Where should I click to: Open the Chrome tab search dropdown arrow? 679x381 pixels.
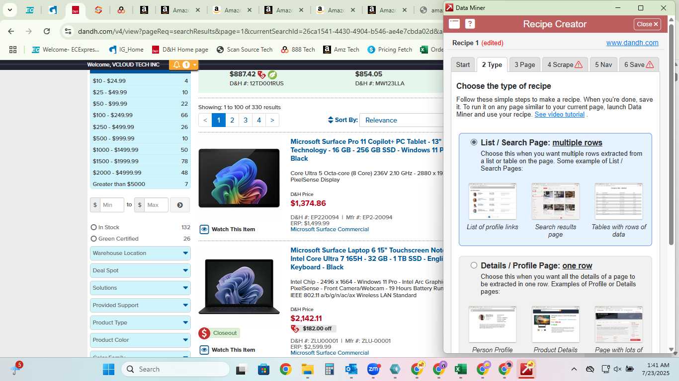(9, 10)
